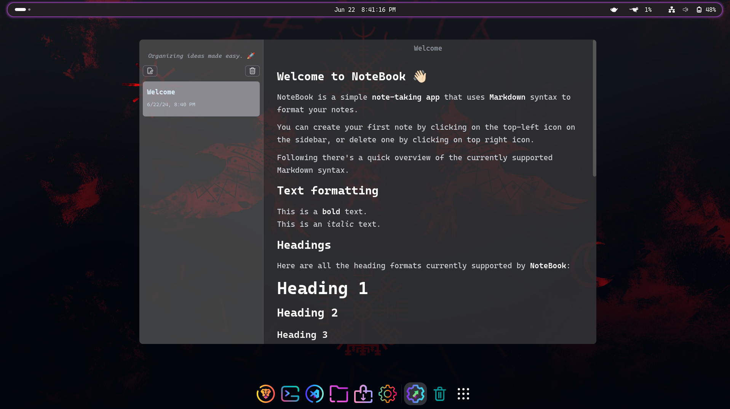This screenshot has width=730, height=409.
Task: Click the battery indicator showing 48%
Action: click(706, 10)
